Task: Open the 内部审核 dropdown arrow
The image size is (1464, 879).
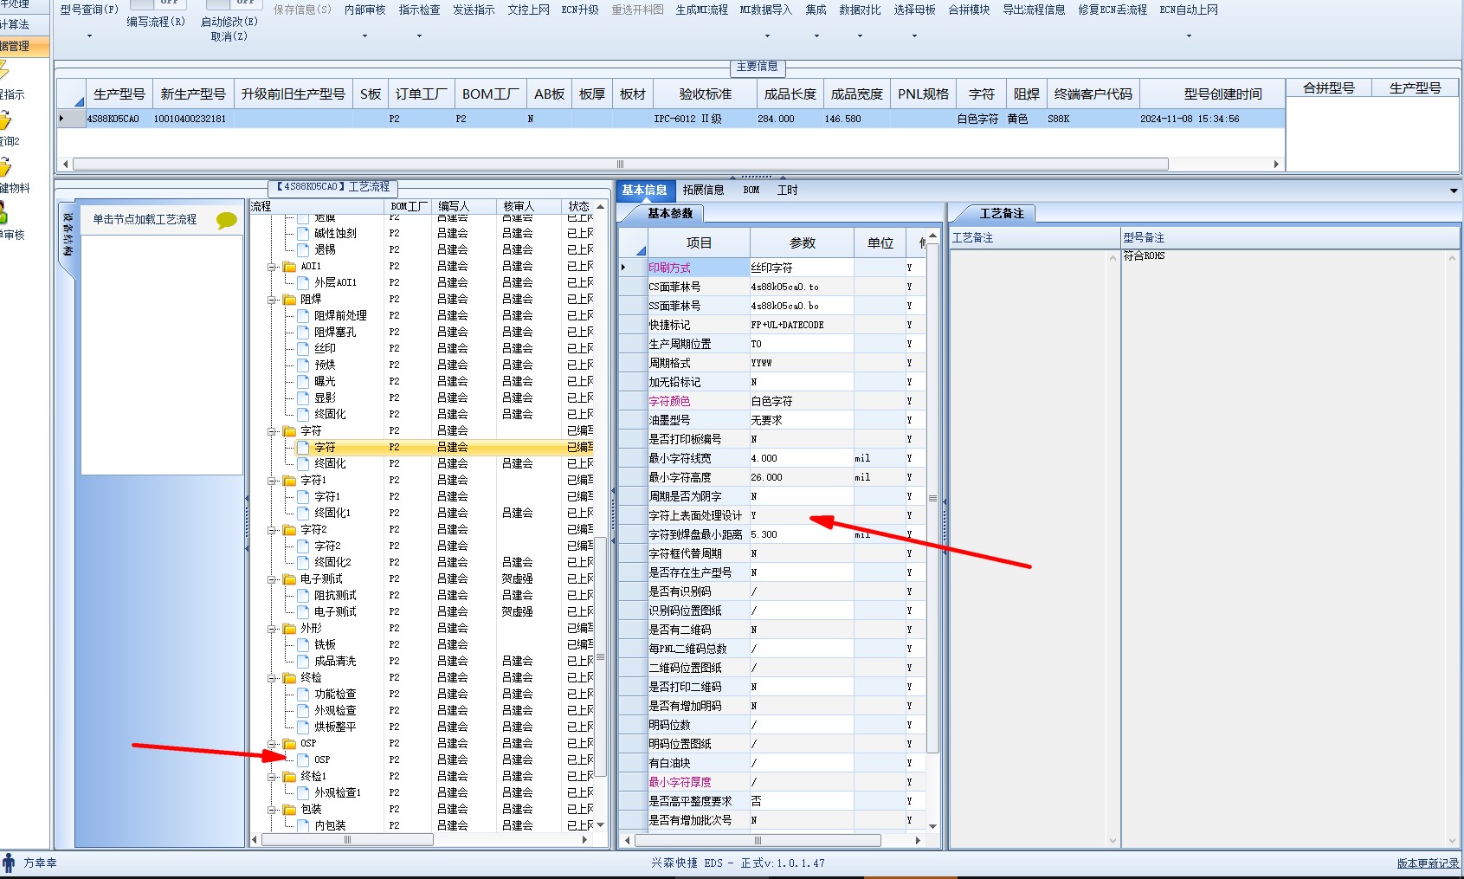Action: pos(364,36)
